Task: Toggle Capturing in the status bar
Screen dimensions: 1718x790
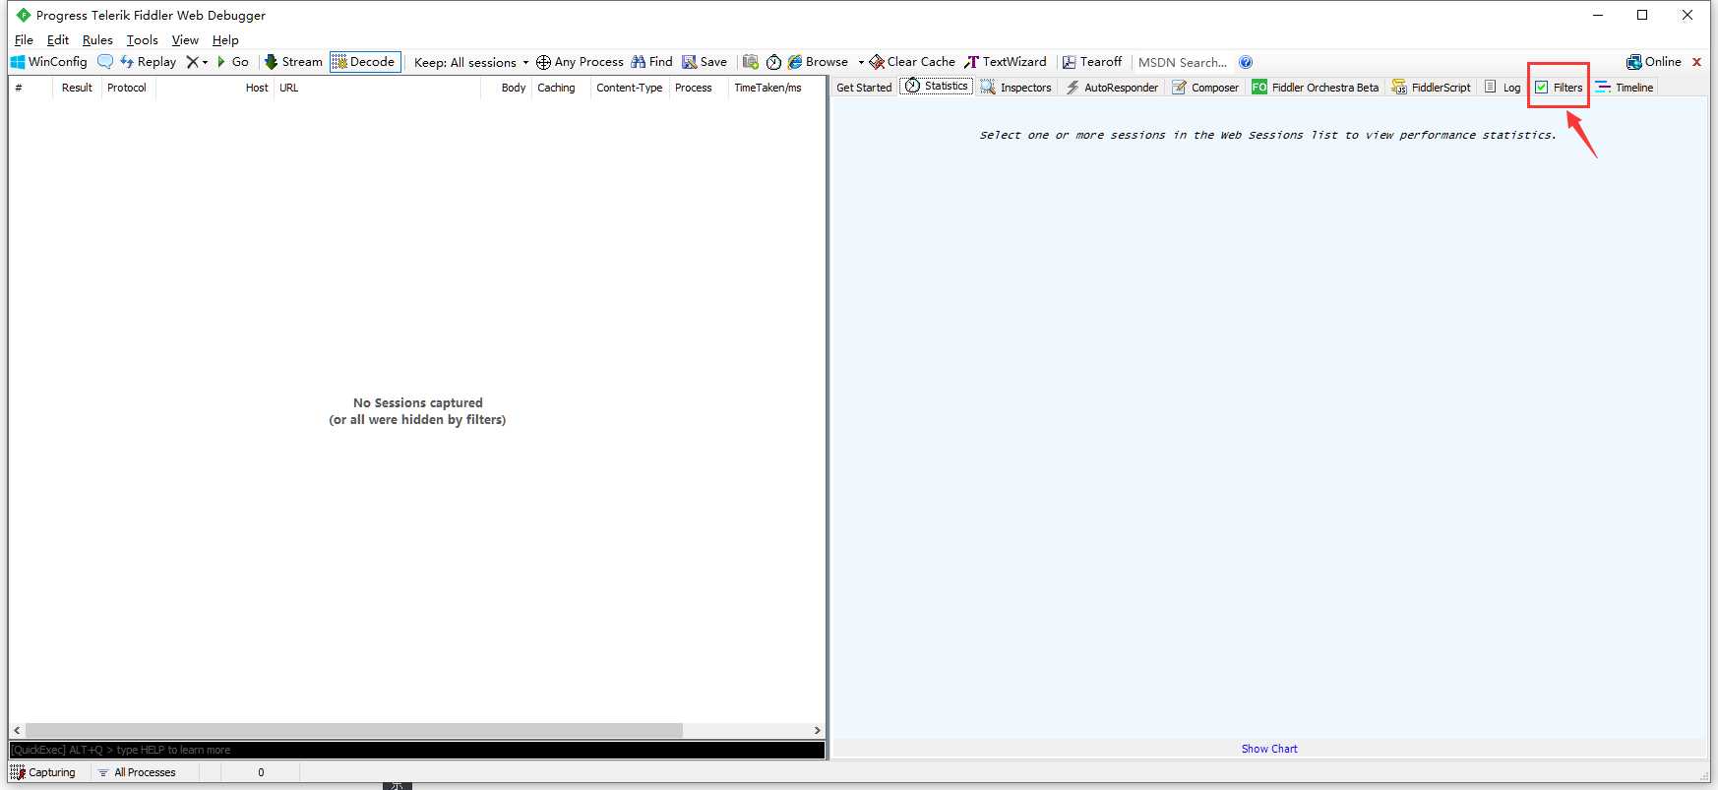Action: (43, 773)
